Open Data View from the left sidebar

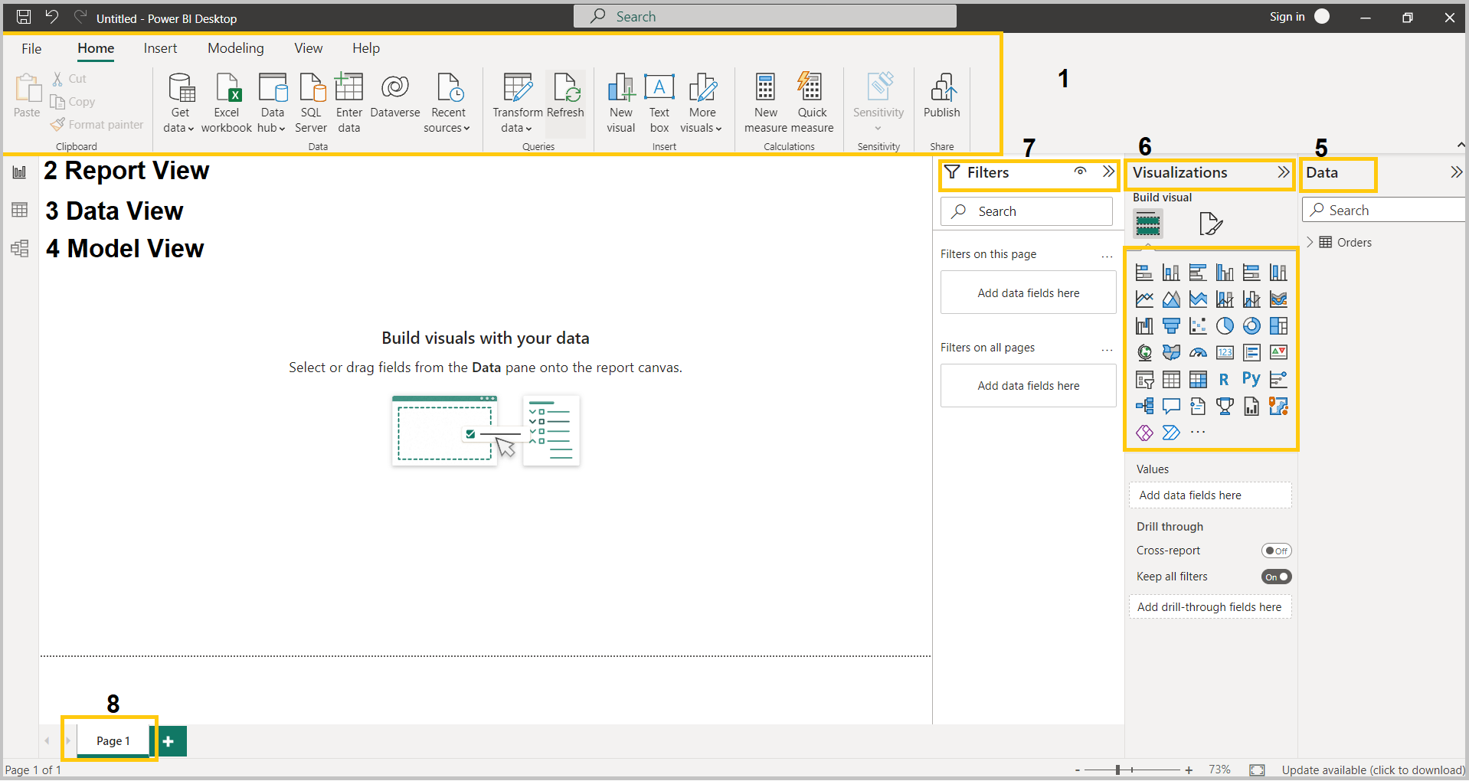click(19, 210)
